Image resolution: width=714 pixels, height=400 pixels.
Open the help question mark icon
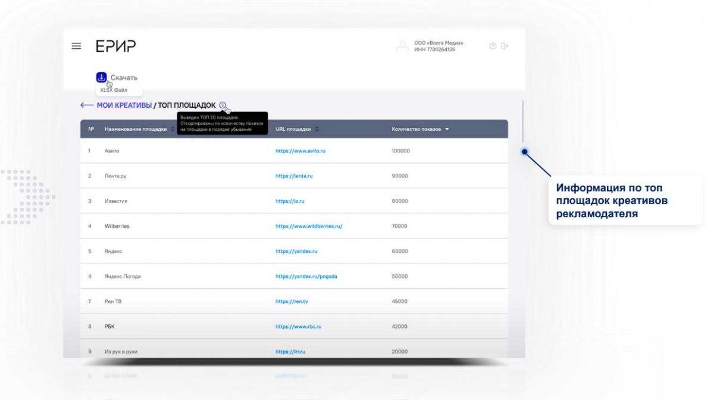pyautogui.click(x=492, y=46)
